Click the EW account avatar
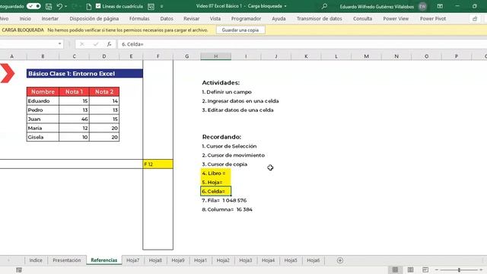This screenshot has height=274, width=487. (x=422, y=6)
